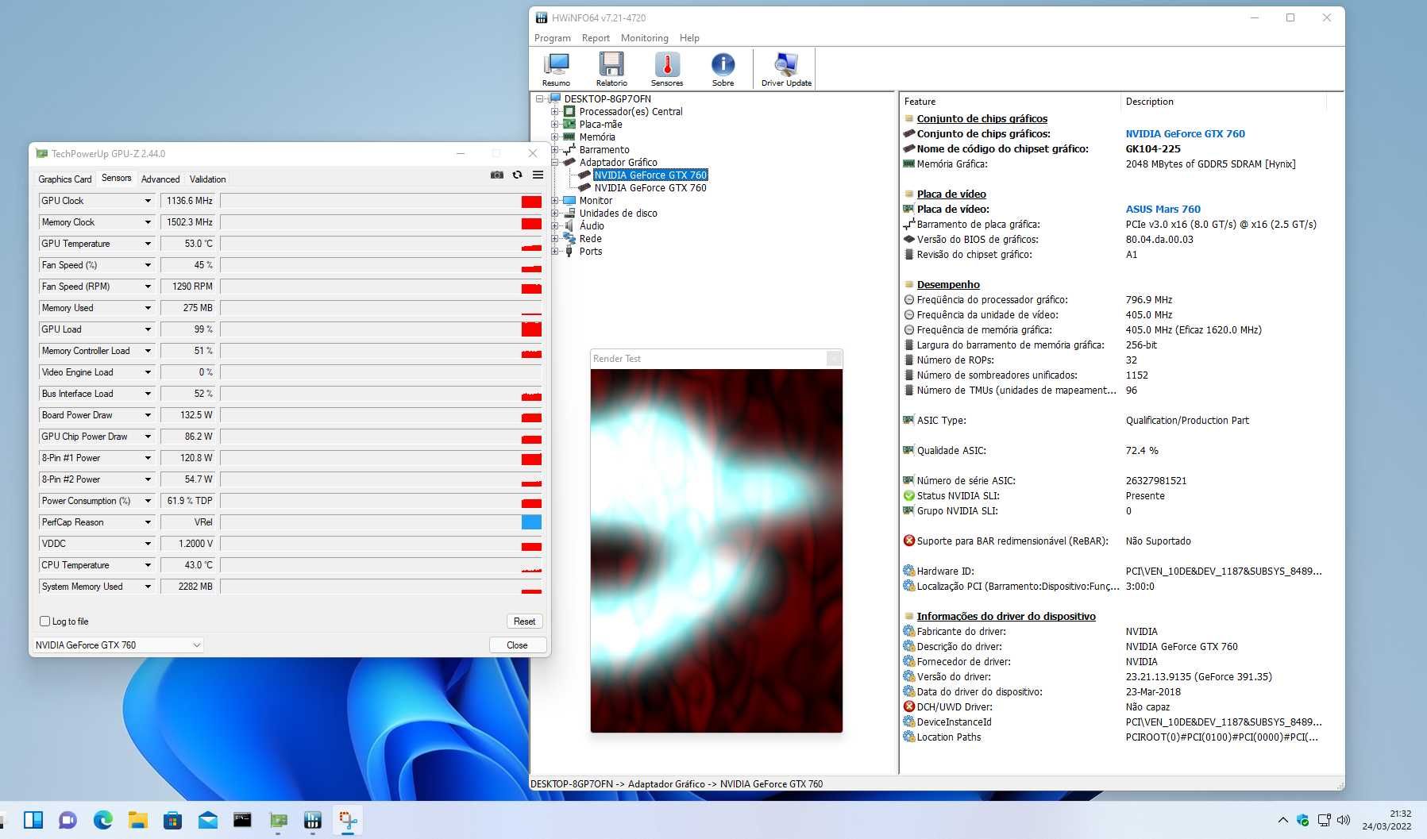Image resolution: width=1427 pixels, height=839 pixels.
Task: Select the Ports tree node
Action: tap(590, 252)
